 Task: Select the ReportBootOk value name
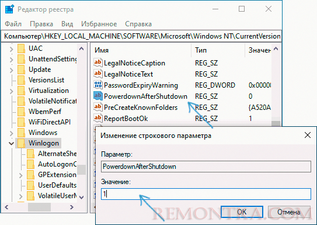click(126, 119)
